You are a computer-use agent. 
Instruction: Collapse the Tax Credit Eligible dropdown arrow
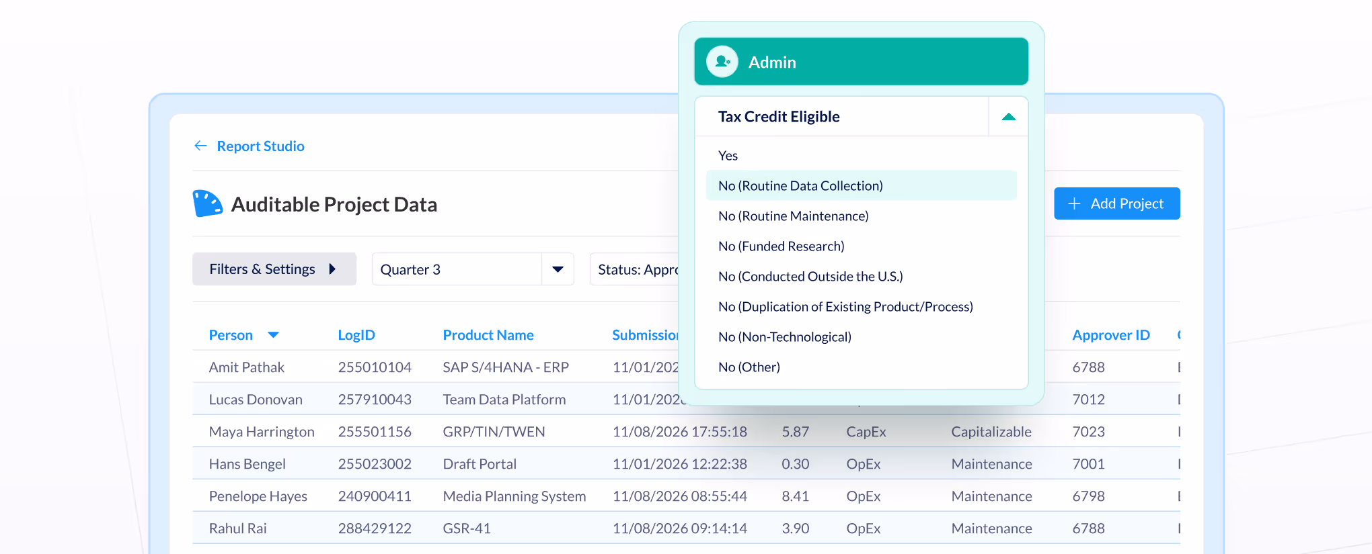pos(1008,117)
